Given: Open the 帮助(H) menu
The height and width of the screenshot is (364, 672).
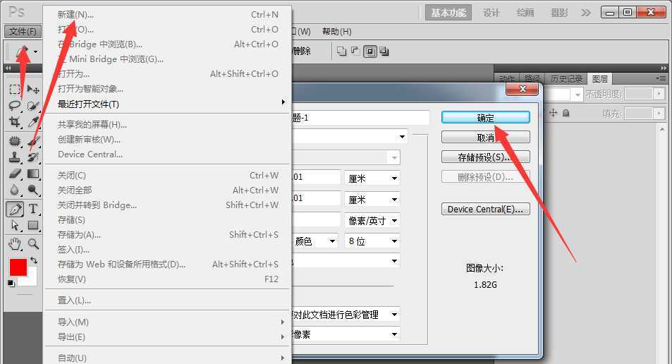Looking at the screenshot, I should (x=337, y=31).
